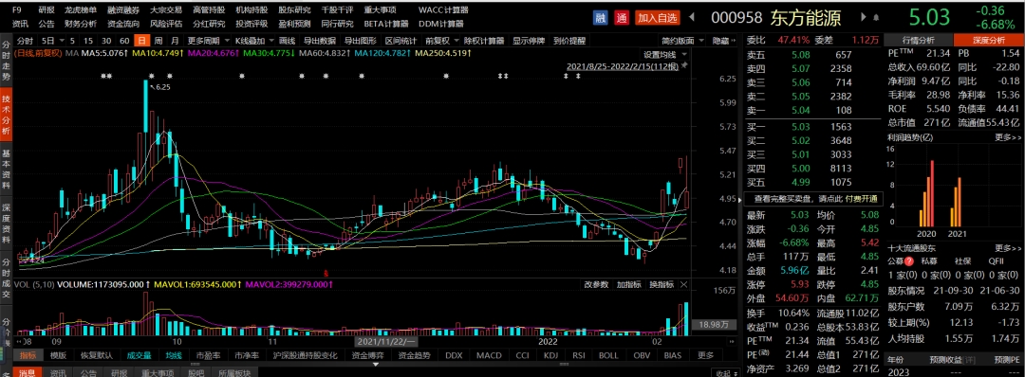Open the 融资融券 menu item
This screenshot has width=1025, height=377.
pyautogui.click(x=123, y=10)
